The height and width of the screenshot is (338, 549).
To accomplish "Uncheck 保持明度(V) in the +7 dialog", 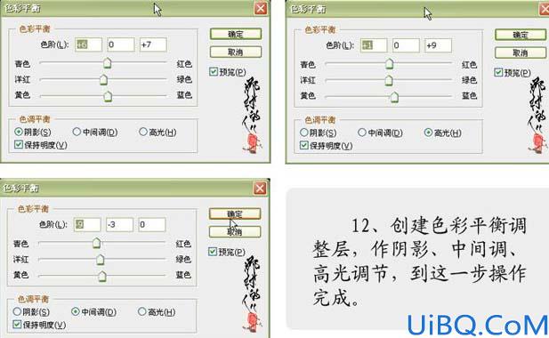I will tap(19, 144).
